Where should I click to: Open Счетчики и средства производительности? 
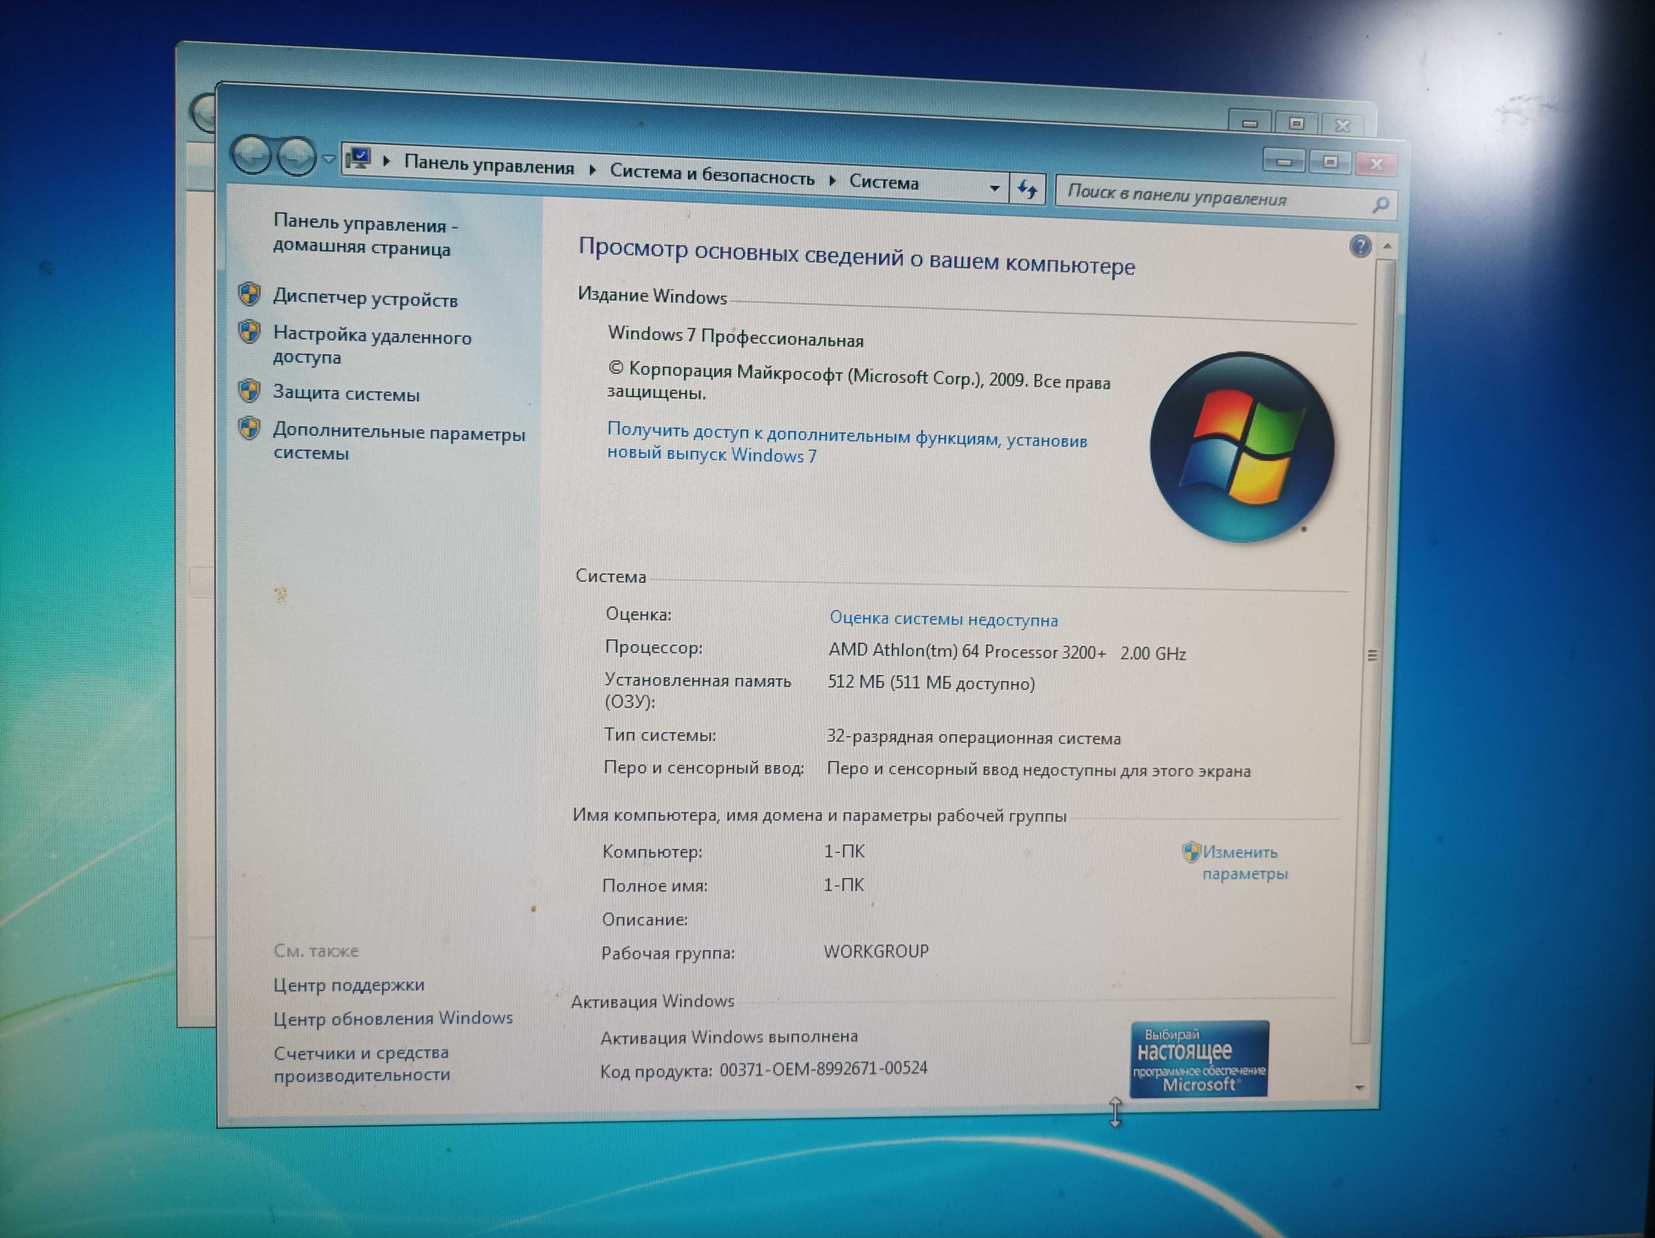pos(361,1063)
